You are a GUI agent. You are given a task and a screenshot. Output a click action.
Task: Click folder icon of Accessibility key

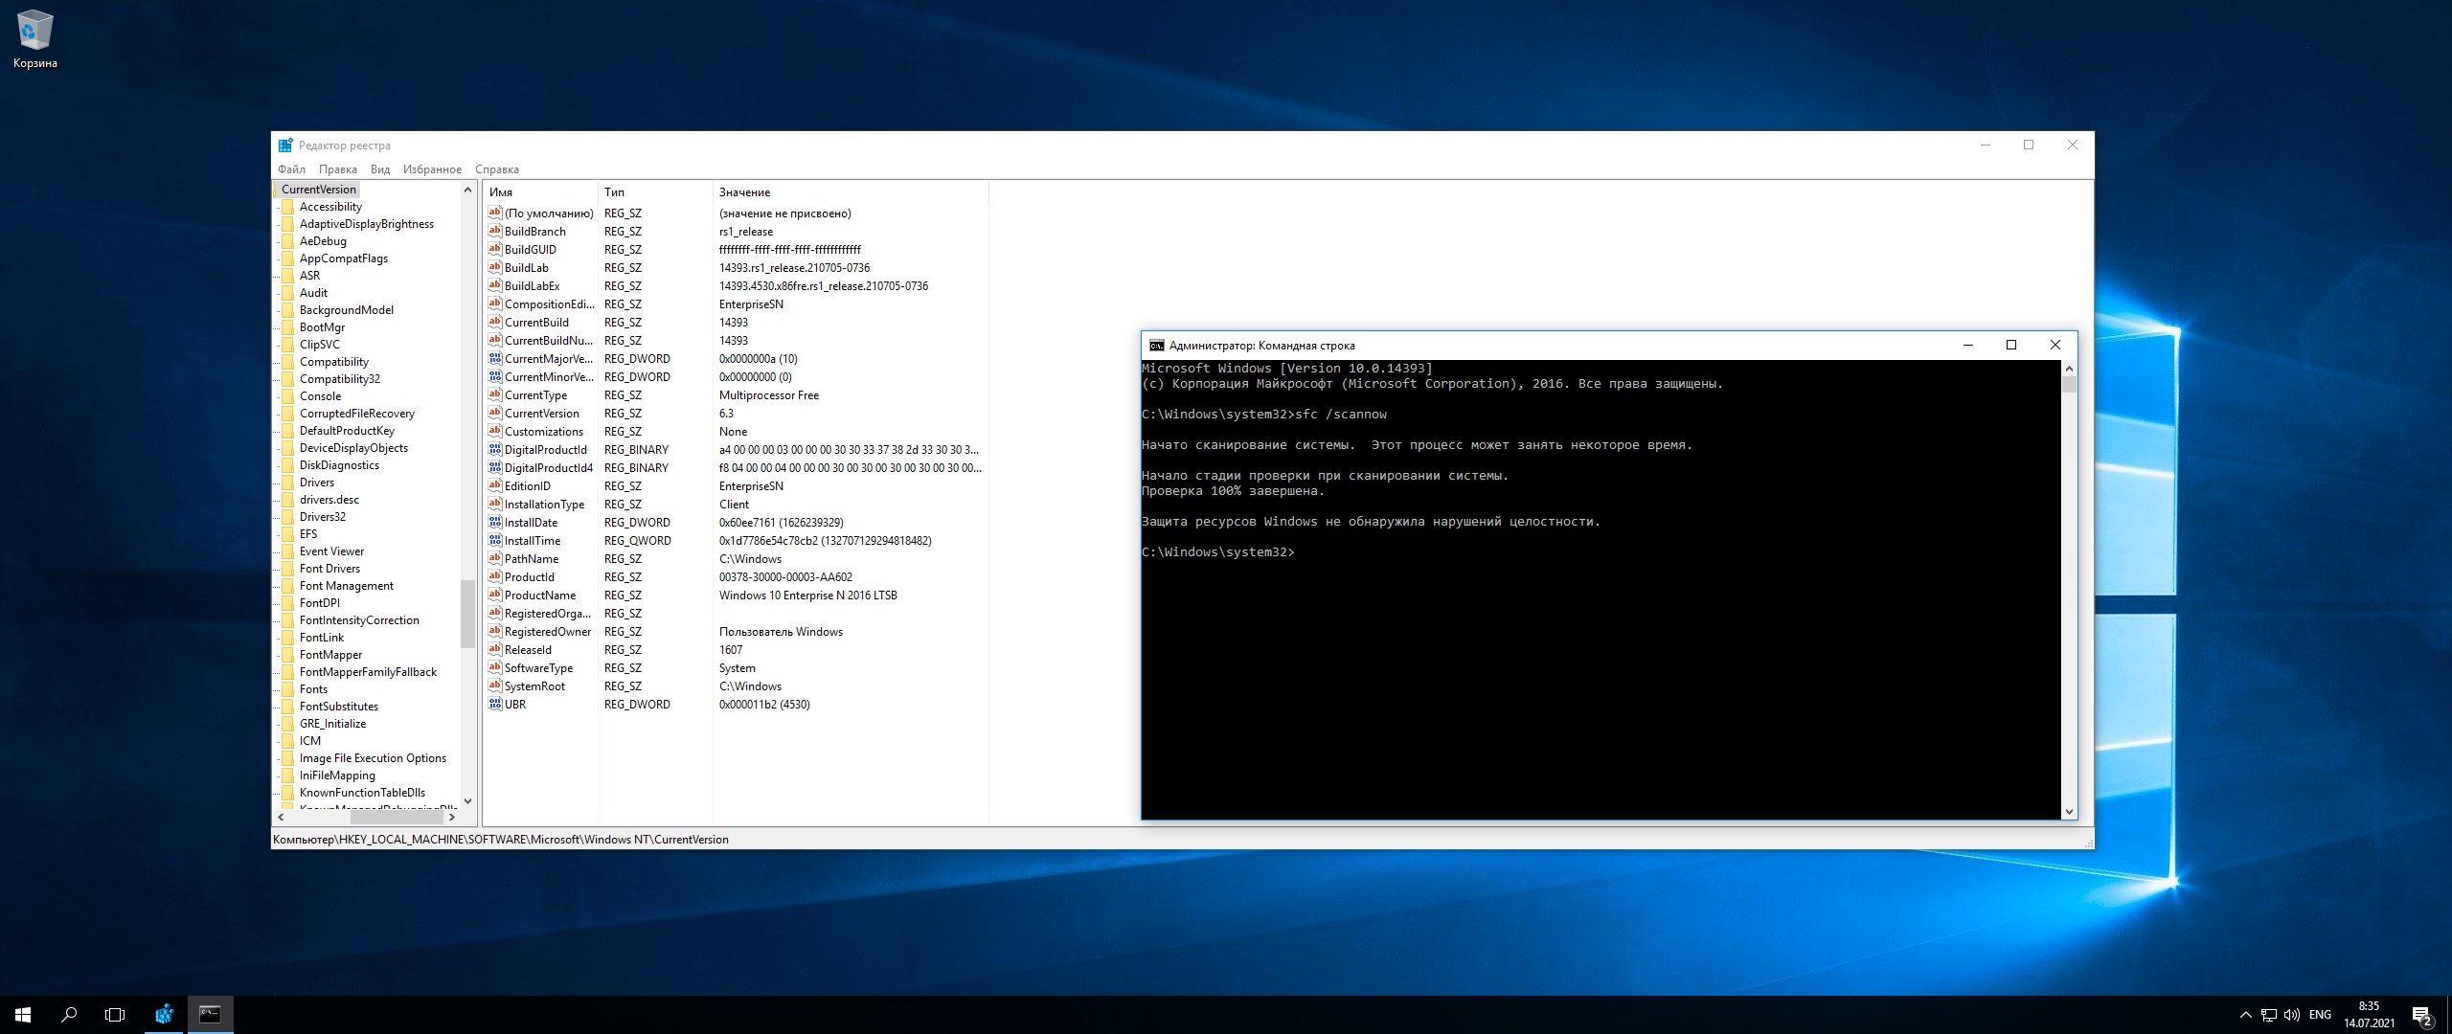pyautogui.click(x=287, y=207)
